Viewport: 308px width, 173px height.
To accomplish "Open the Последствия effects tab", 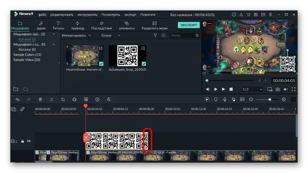I will click(x=101, y=26).
